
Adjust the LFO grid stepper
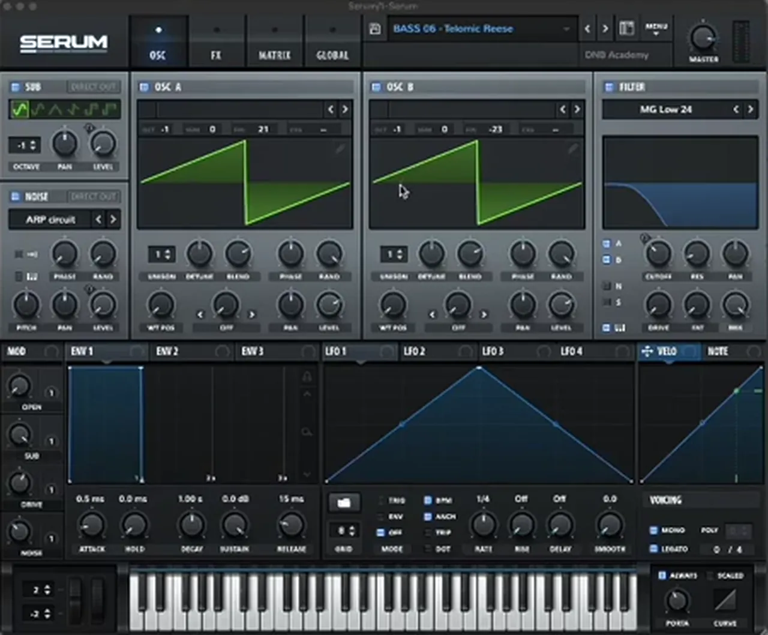pos(344,531)
